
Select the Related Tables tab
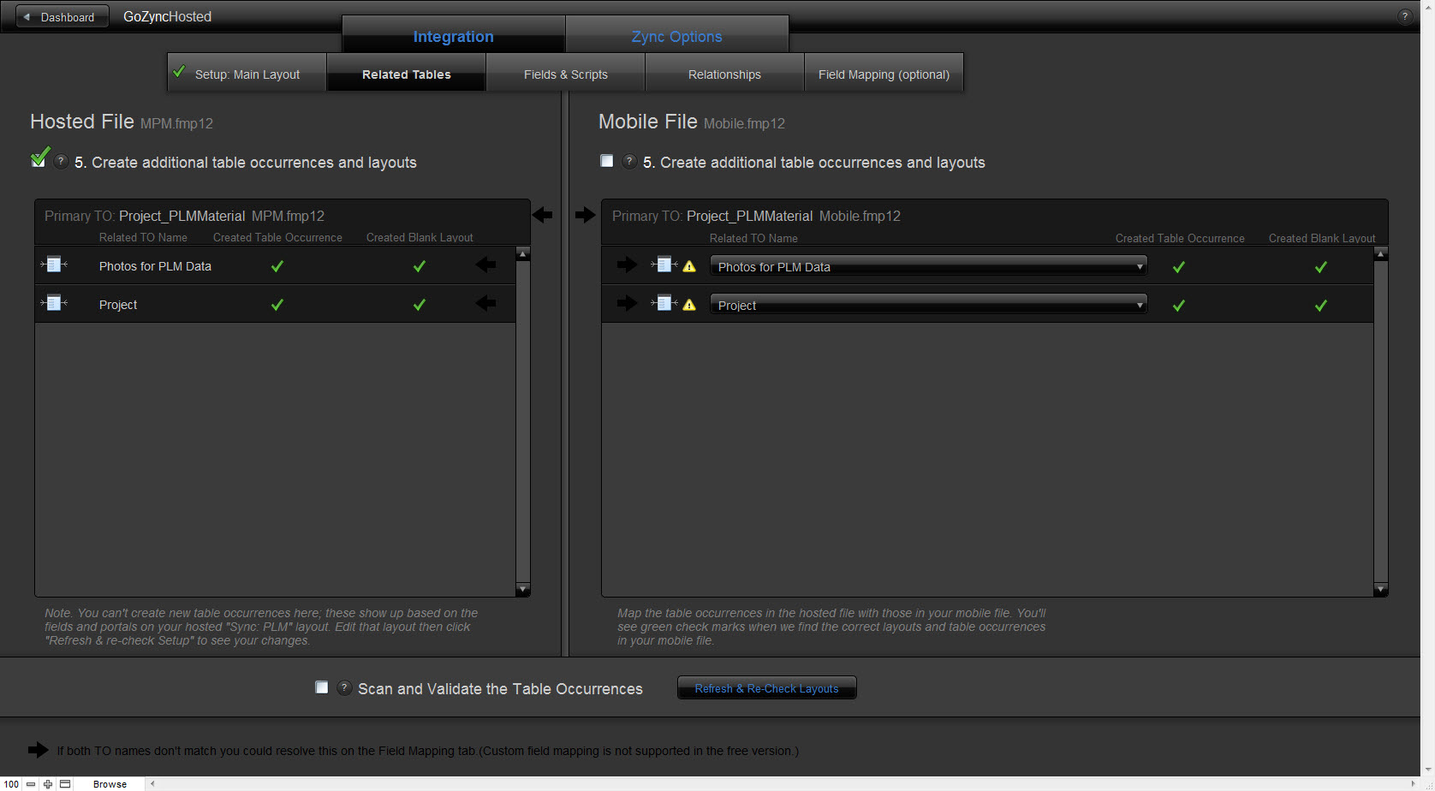(x=406, y=74)
